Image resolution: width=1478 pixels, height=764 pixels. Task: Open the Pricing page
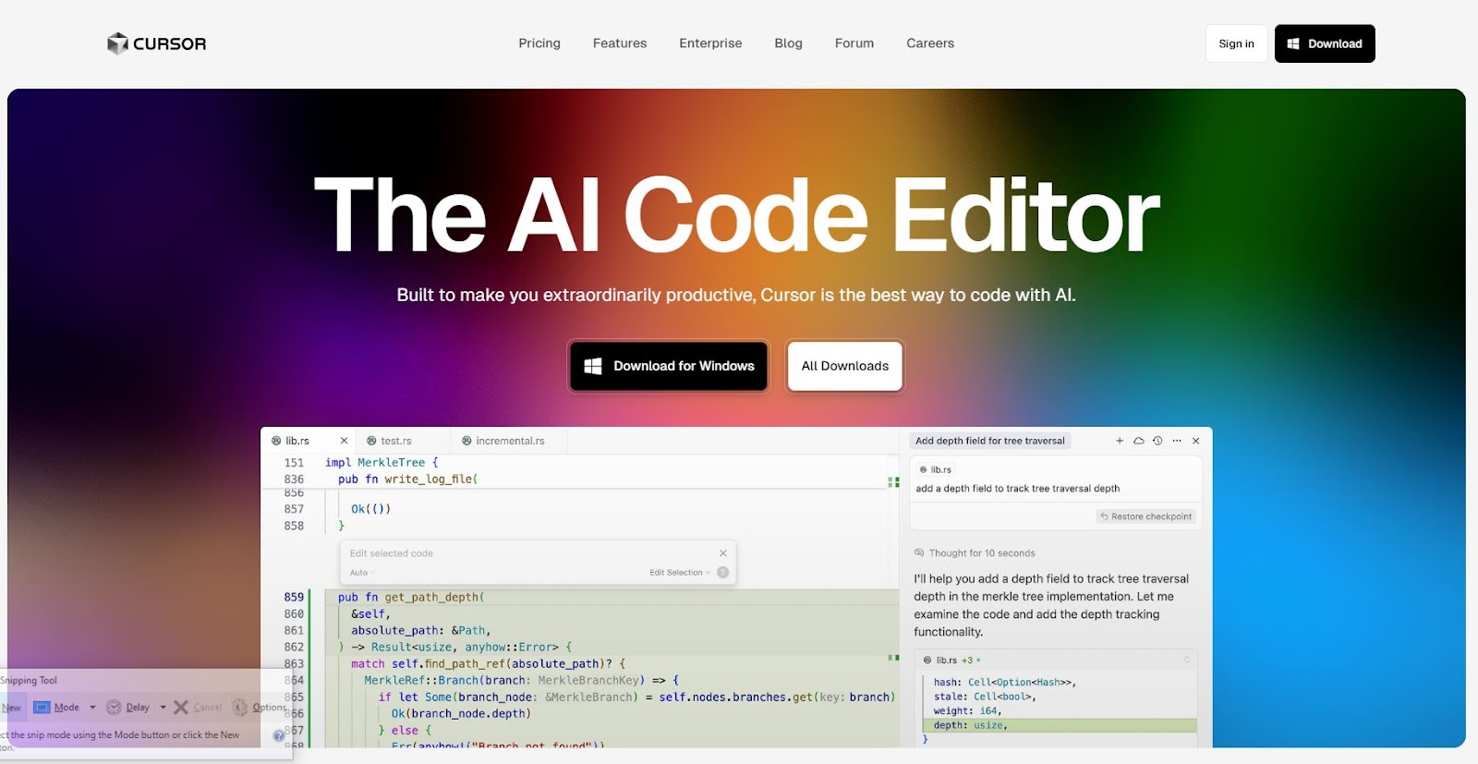pyautogui.click(x=539, y=43)
